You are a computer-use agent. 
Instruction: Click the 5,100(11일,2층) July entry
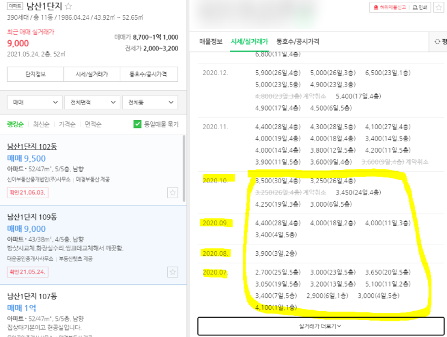388,284
